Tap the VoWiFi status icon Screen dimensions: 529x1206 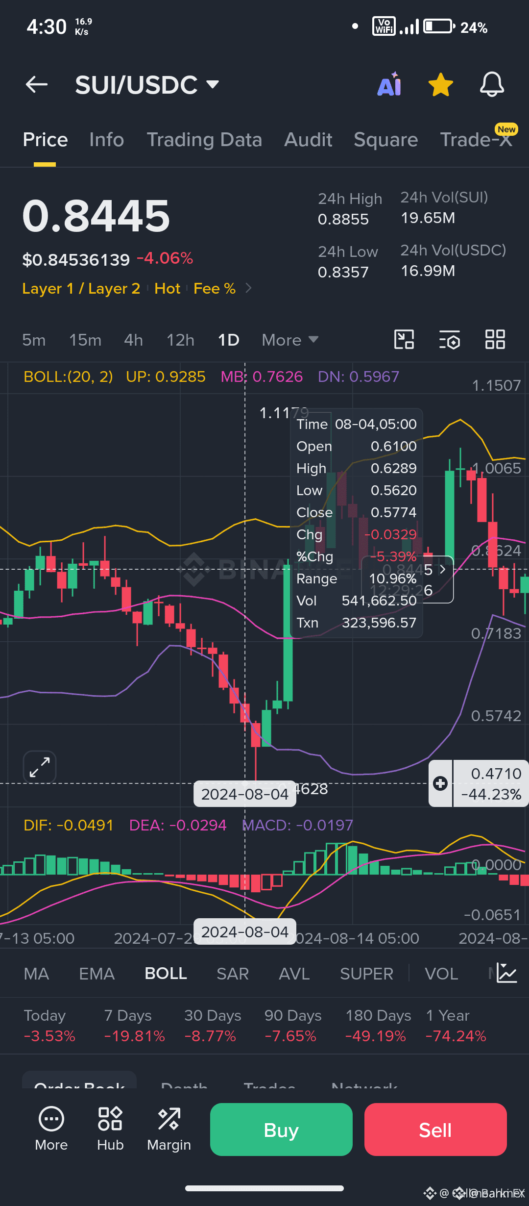point(384,26)
